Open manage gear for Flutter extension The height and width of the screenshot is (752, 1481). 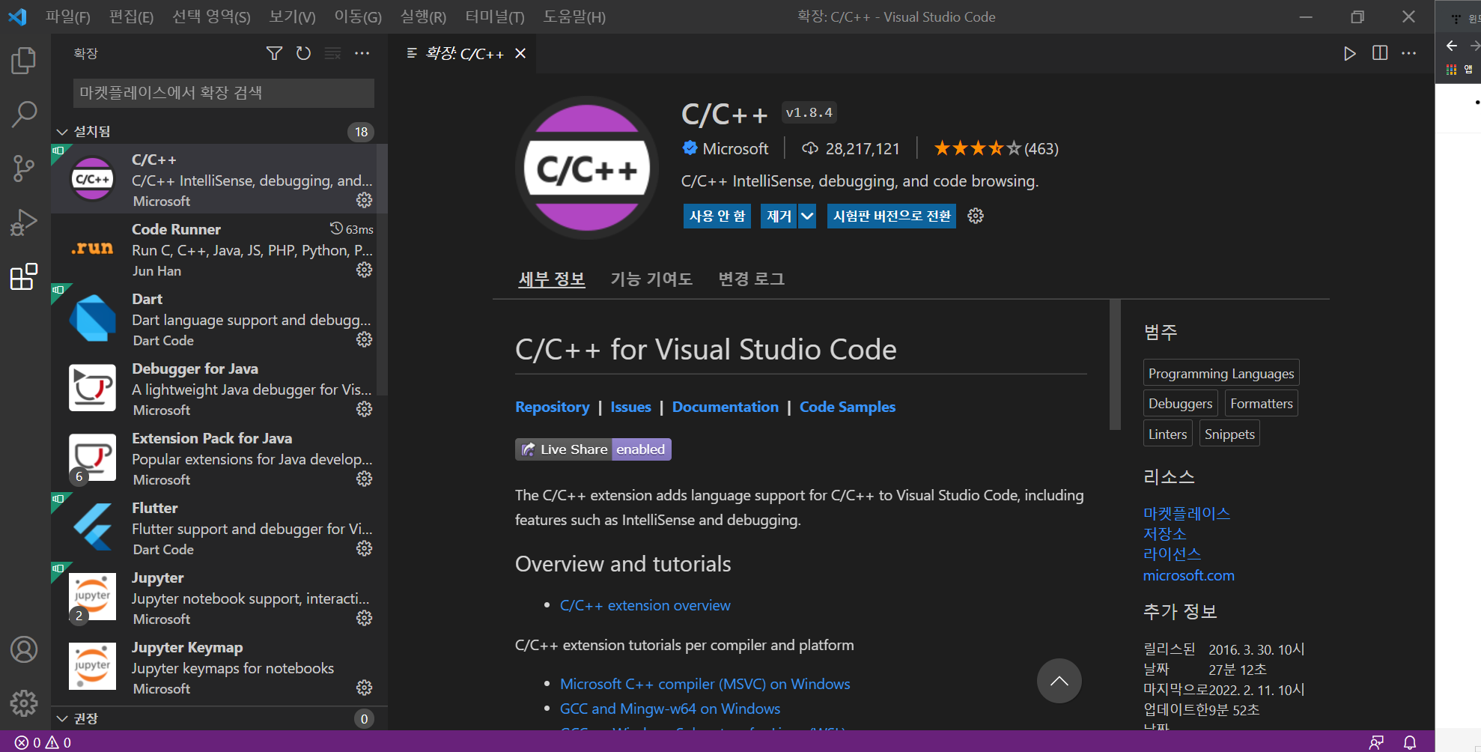(364, 548)
